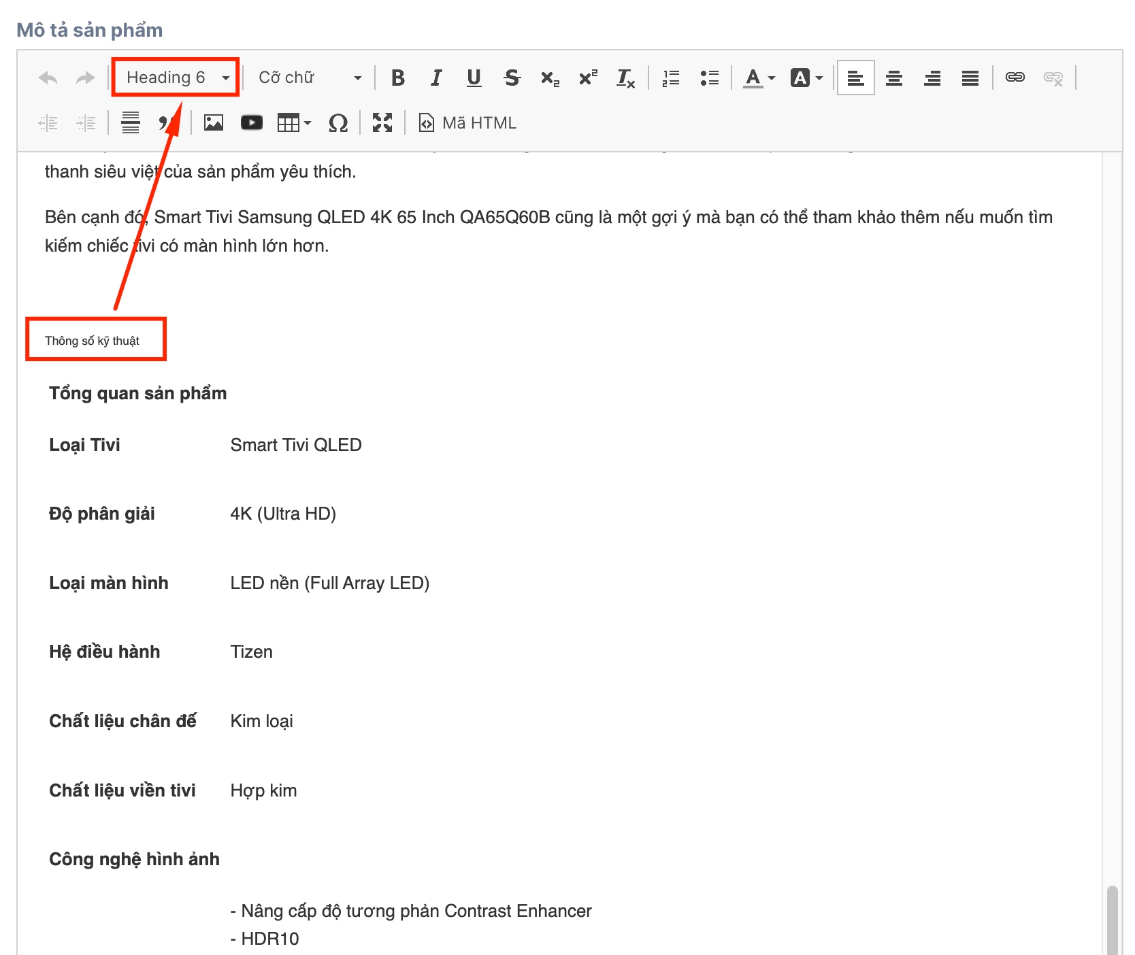This screenshot has width=1135, height=955.
Task: Click the Mã HTML button
Action: 468,123
